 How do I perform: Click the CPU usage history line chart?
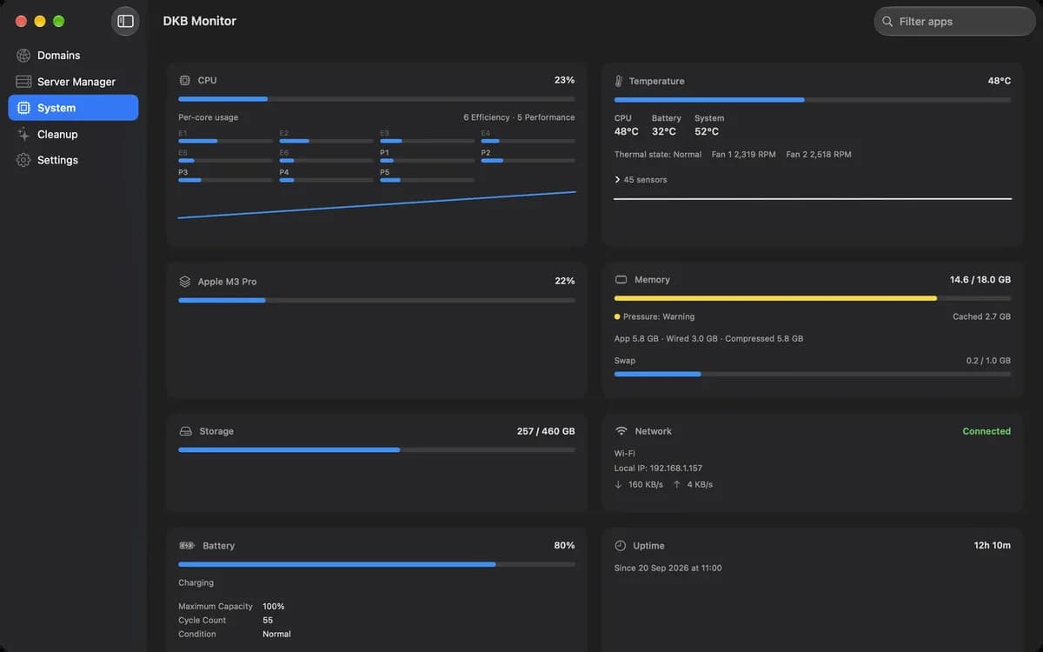(376, 205)
